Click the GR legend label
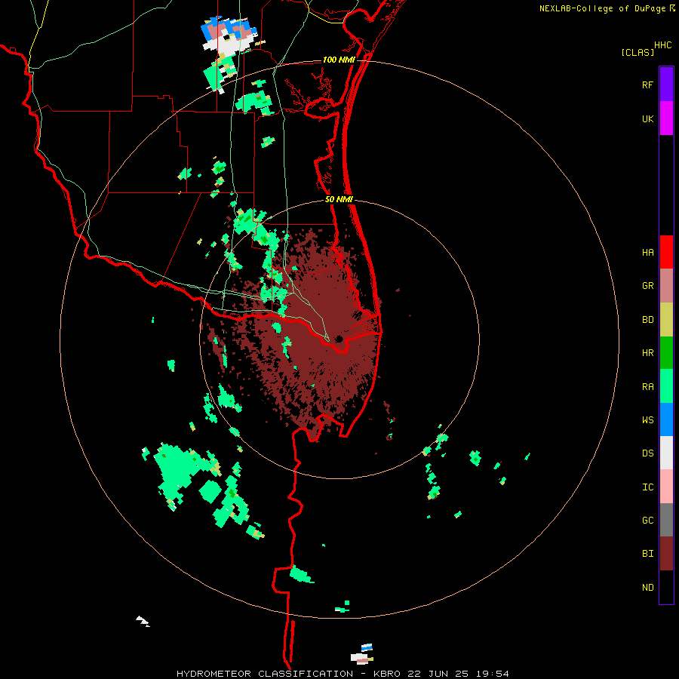The height and width of the screenshot is (679, 679). [x=647, y=286]
